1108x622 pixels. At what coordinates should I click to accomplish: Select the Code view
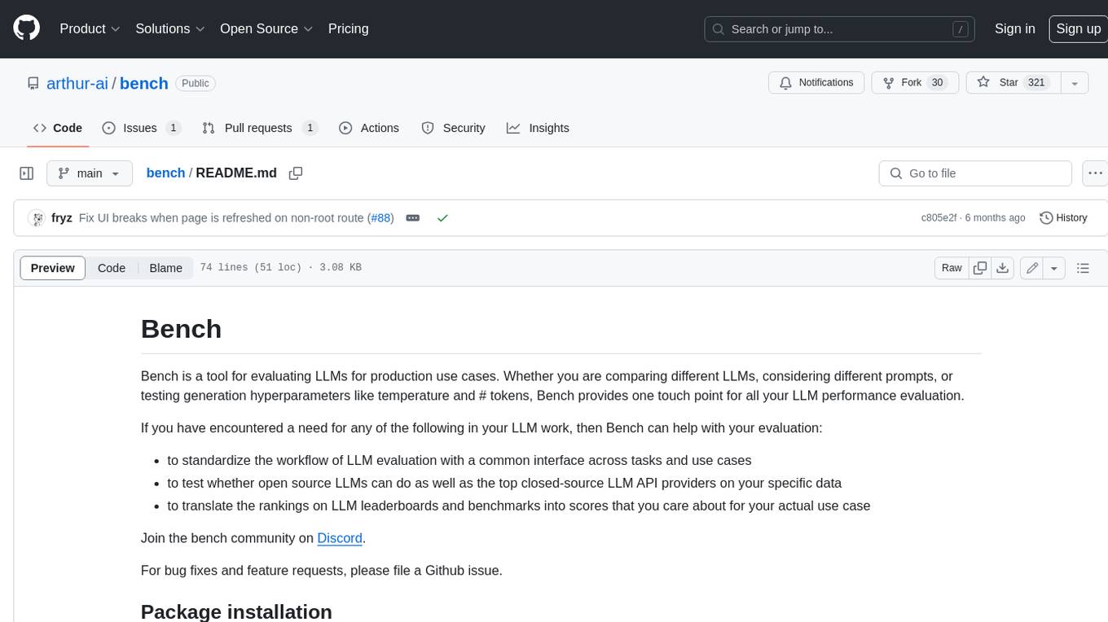(112, 268)
